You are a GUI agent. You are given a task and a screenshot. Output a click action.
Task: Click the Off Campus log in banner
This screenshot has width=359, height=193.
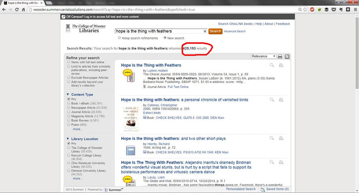click(x=103, y=17)
